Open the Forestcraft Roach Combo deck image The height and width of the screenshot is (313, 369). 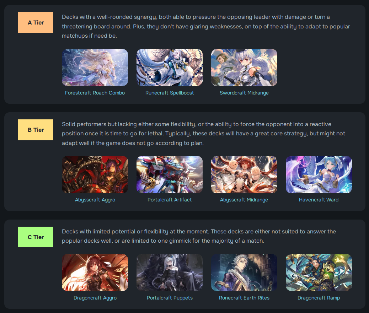click(x=95, y=68)
